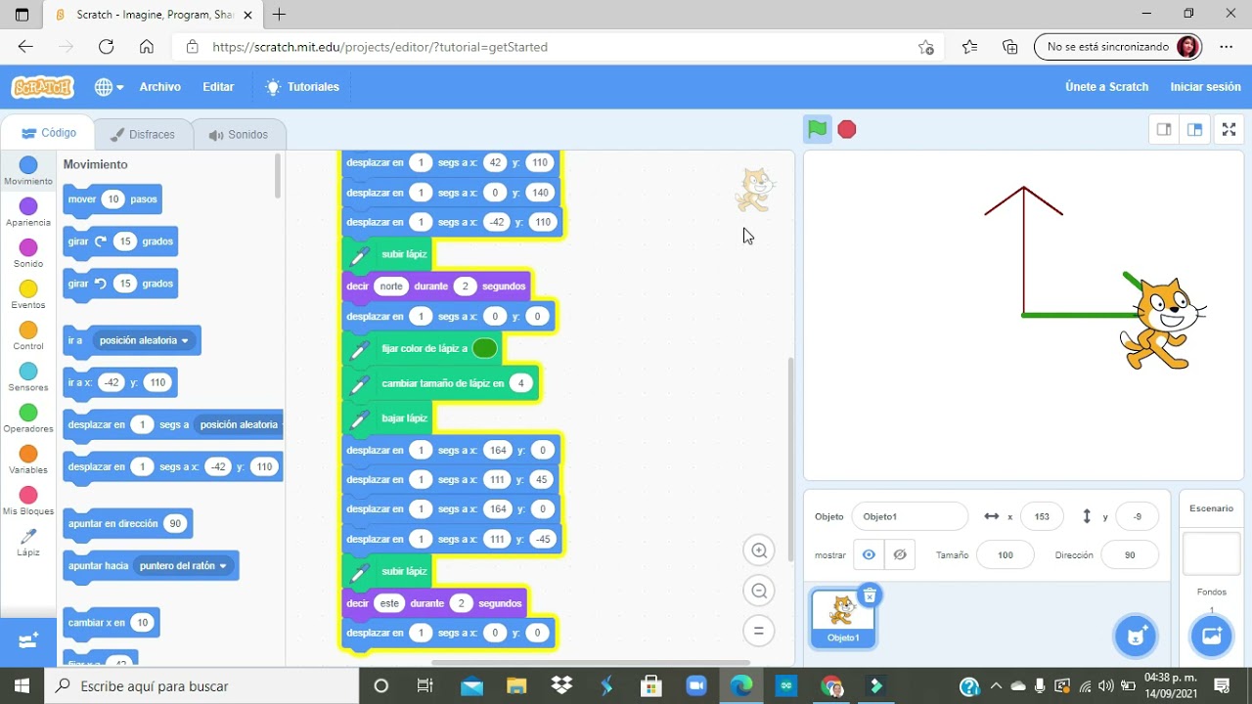
Task: Stop the project with the red stop button
Action: pos(847,129)
